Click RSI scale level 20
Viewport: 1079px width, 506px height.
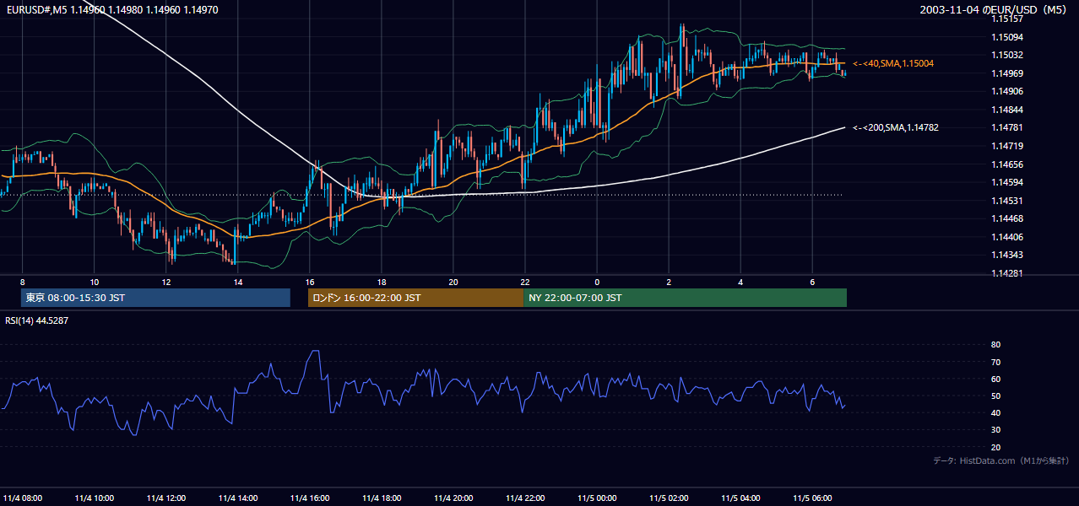[x=995, y=447]
